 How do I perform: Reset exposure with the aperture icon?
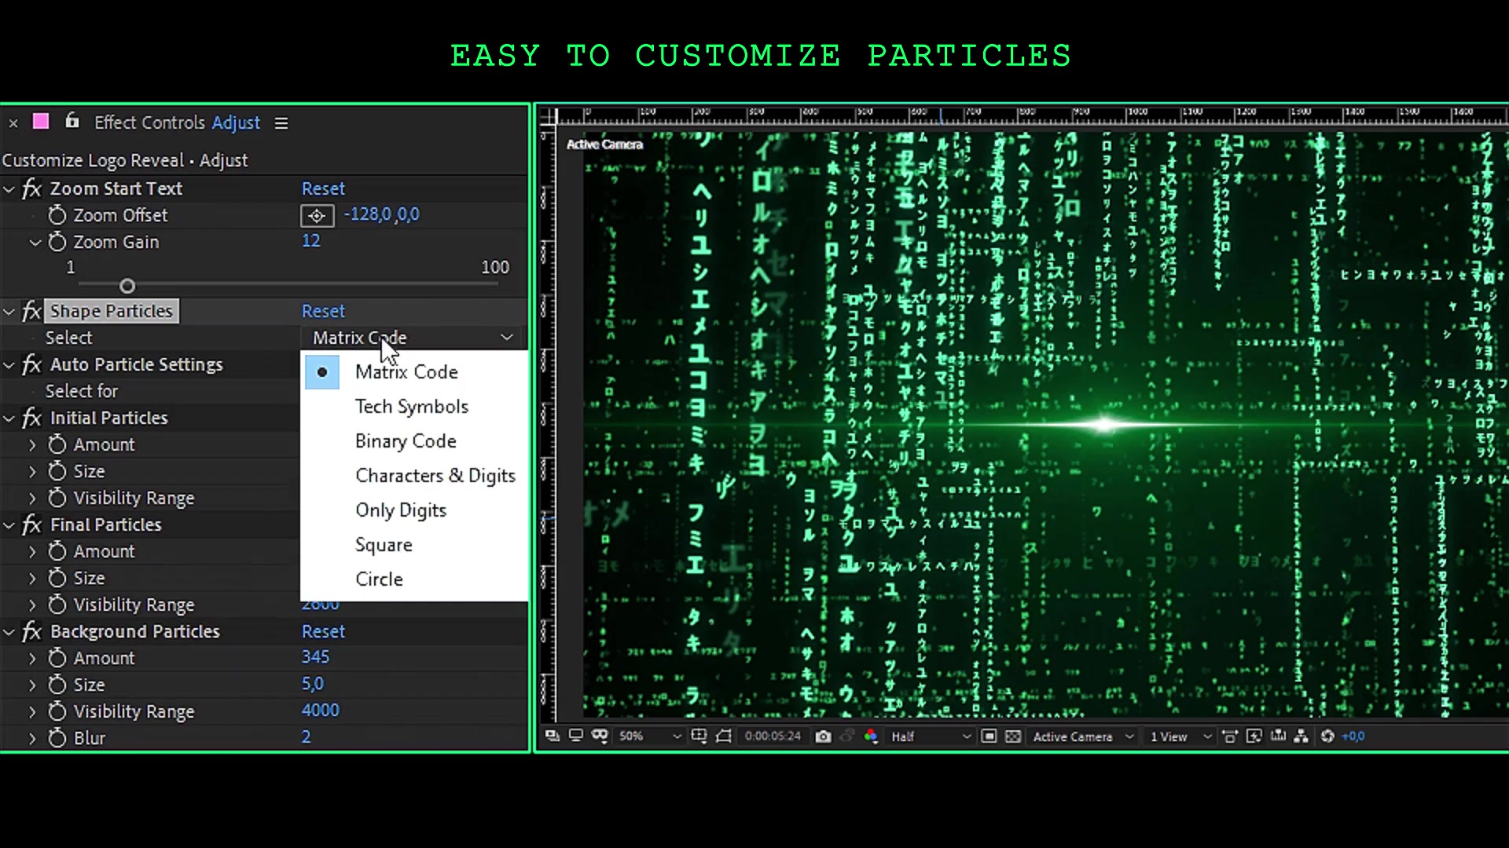coord(1327,737)
